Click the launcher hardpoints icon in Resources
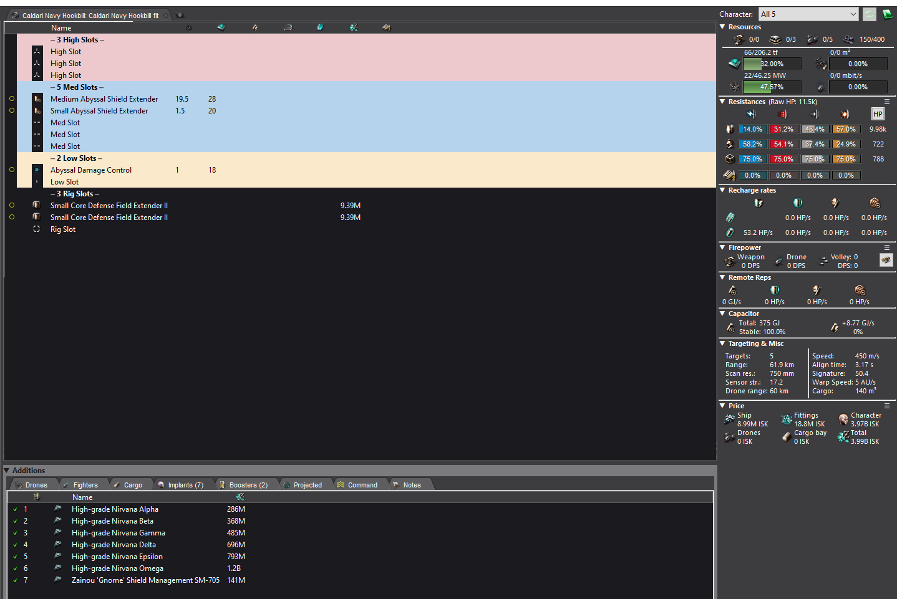 pyautogui.click(x=775, y=39)
